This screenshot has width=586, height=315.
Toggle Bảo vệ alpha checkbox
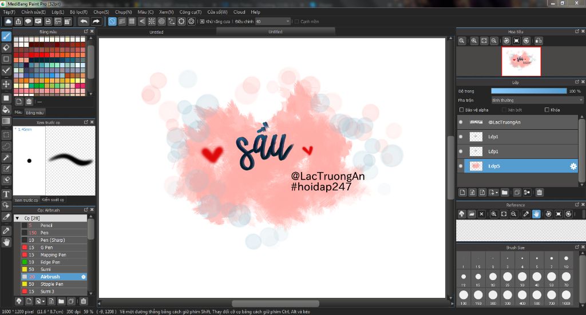click(x=461, y=110)
